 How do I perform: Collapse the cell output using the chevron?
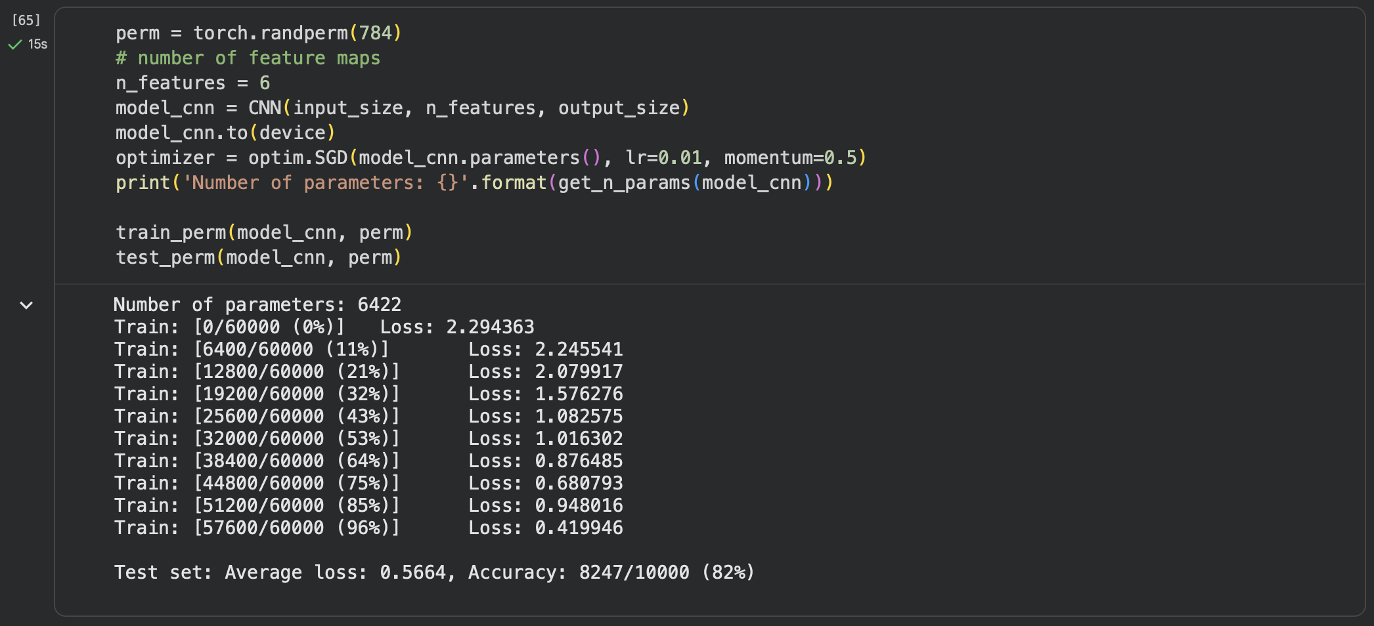click(26, 305)
